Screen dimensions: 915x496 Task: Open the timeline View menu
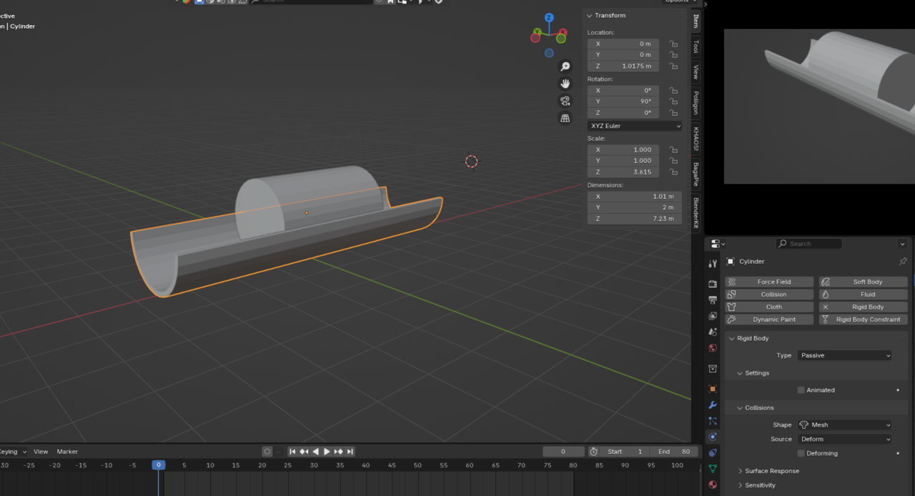[x=41, y=452]
